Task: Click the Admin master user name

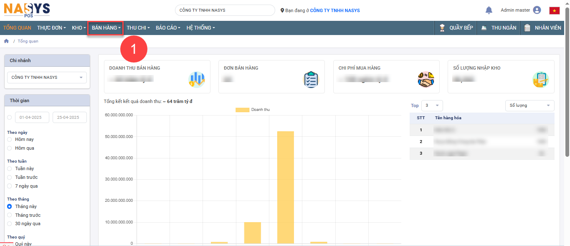Action: tap(515, 10)
